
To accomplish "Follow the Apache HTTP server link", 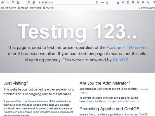I will (x=127, y=48).
